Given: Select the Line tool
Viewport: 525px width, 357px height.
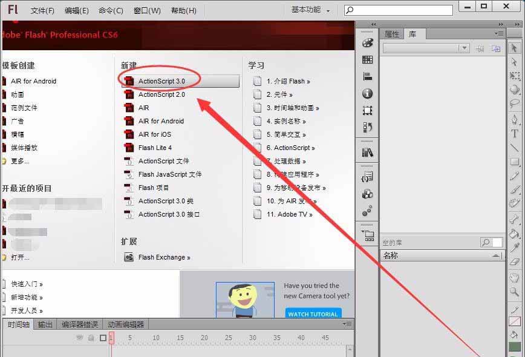Looking at the screenshot, I should coord(514,148).
